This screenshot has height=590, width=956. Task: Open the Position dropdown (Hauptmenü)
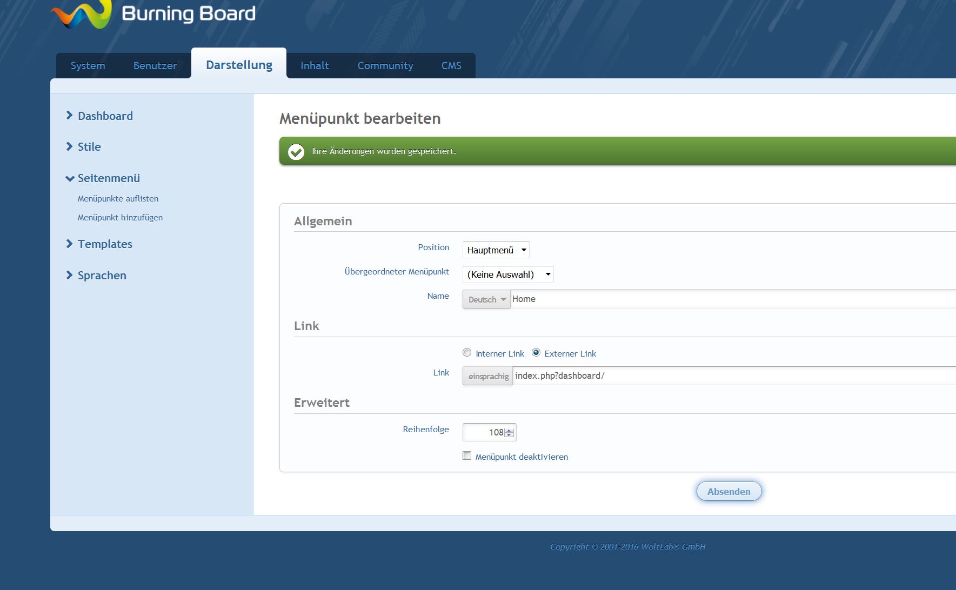click(x=496, y=250)
